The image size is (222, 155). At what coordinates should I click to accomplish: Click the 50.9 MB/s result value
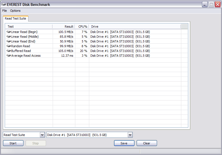click(x=67, y=41)
